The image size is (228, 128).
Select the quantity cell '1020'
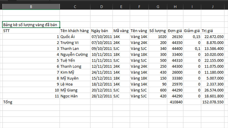pos(158,37)
